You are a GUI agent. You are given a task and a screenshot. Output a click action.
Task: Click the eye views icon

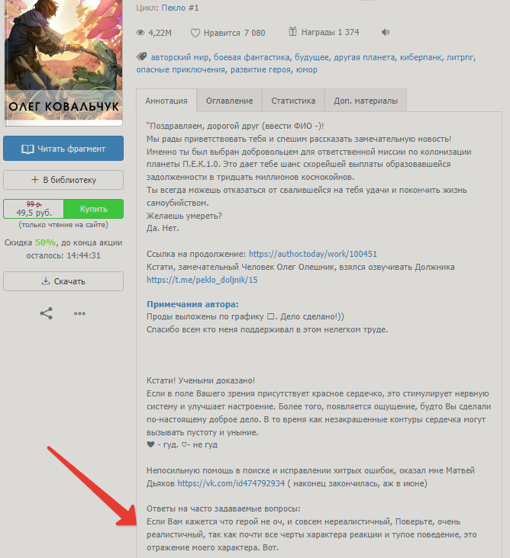coord(140,33)
